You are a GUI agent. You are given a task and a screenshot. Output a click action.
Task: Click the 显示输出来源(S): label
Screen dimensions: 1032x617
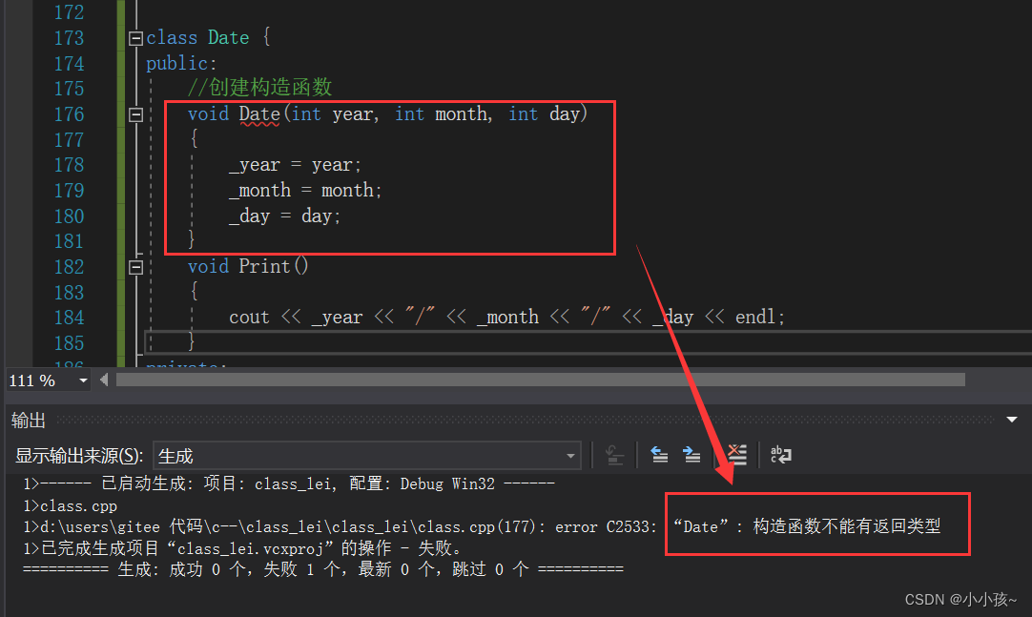pos(79,456)
